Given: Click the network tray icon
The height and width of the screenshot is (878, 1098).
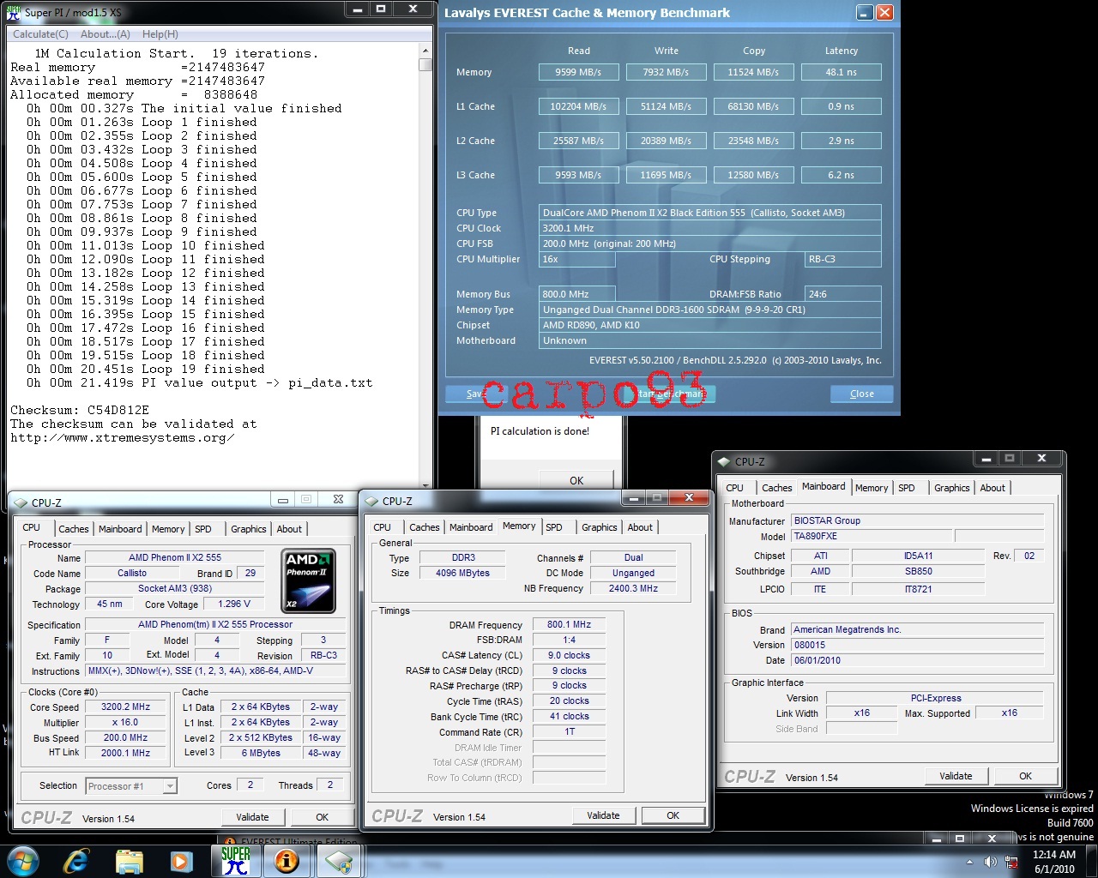Looking at the screenshot, I should 1011,862.
